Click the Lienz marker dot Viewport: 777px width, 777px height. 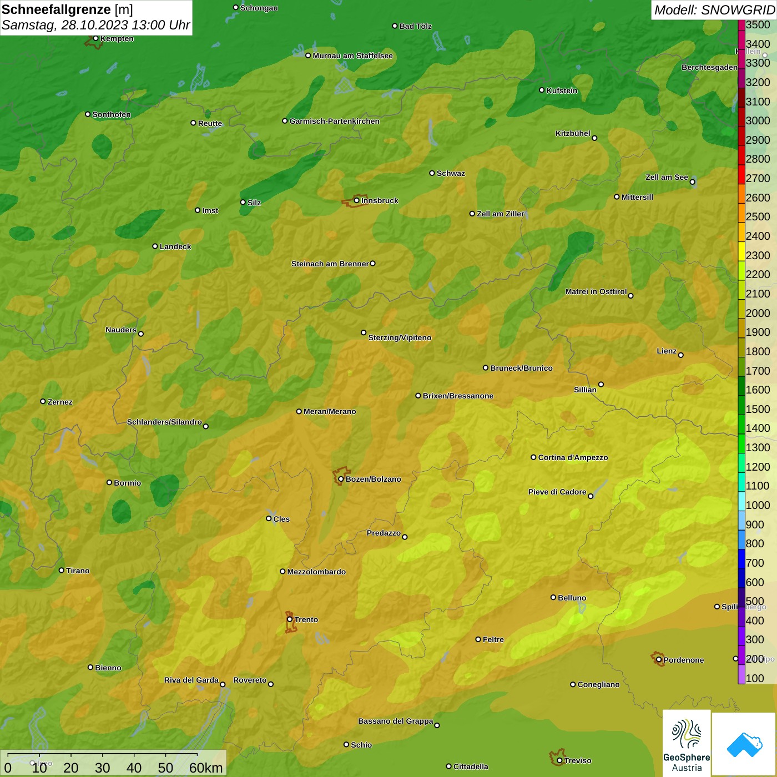[681, 355]
